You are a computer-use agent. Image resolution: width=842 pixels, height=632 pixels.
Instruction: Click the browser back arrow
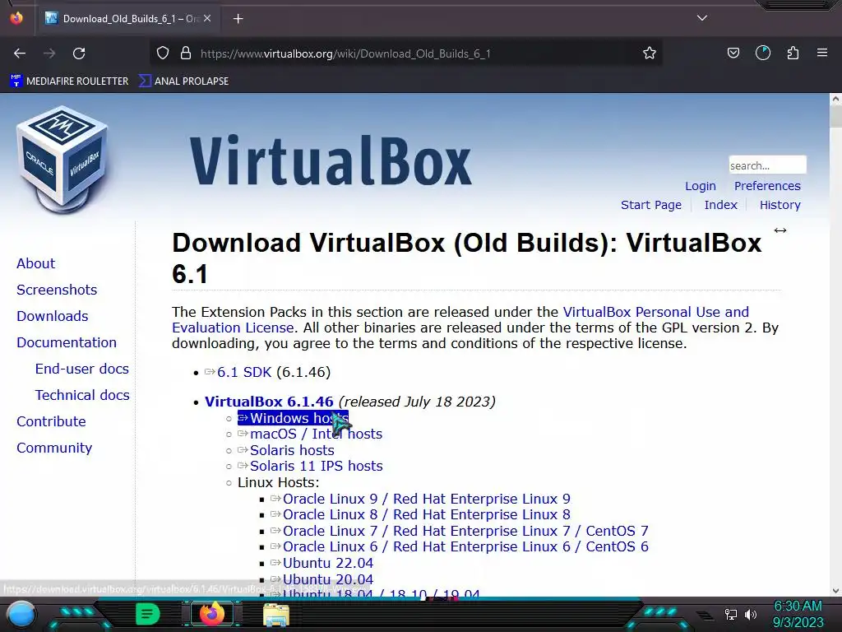click(x=20, y=53)
